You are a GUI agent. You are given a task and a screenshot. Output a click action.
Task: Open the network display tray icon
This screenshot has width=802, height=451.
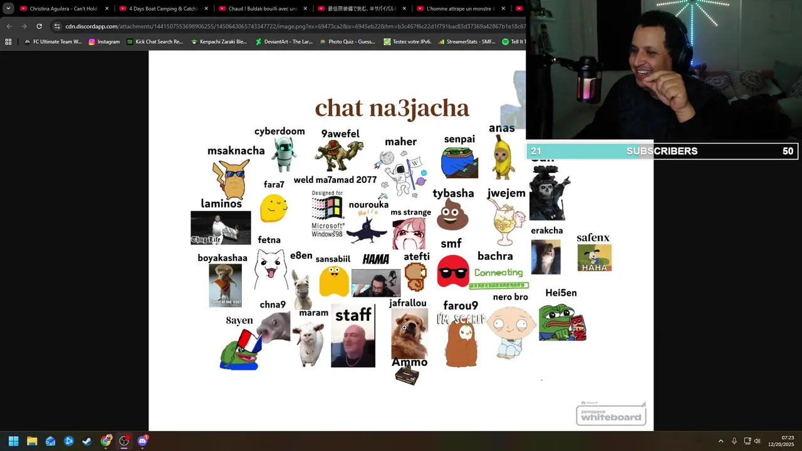747,441
